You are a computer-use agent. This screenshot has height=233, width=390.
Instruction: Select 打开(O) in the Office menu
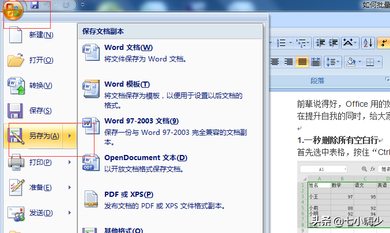[x=40, y=60]
